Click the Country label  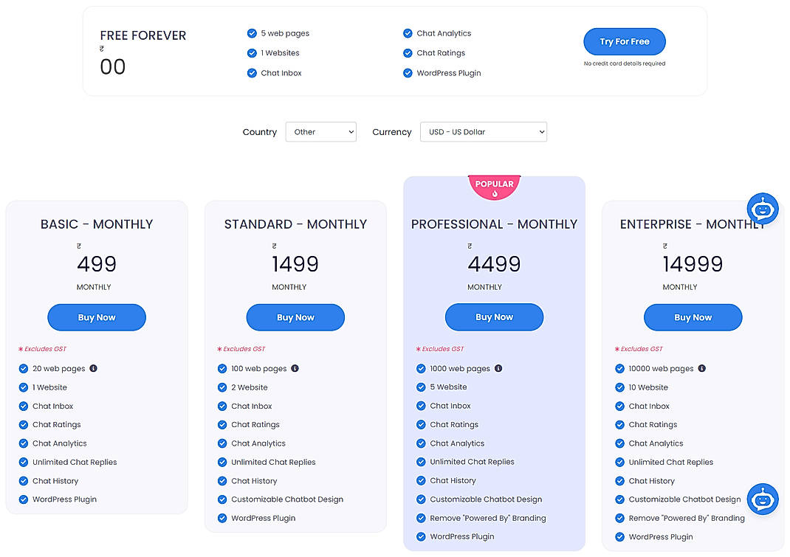click(259, 132)
